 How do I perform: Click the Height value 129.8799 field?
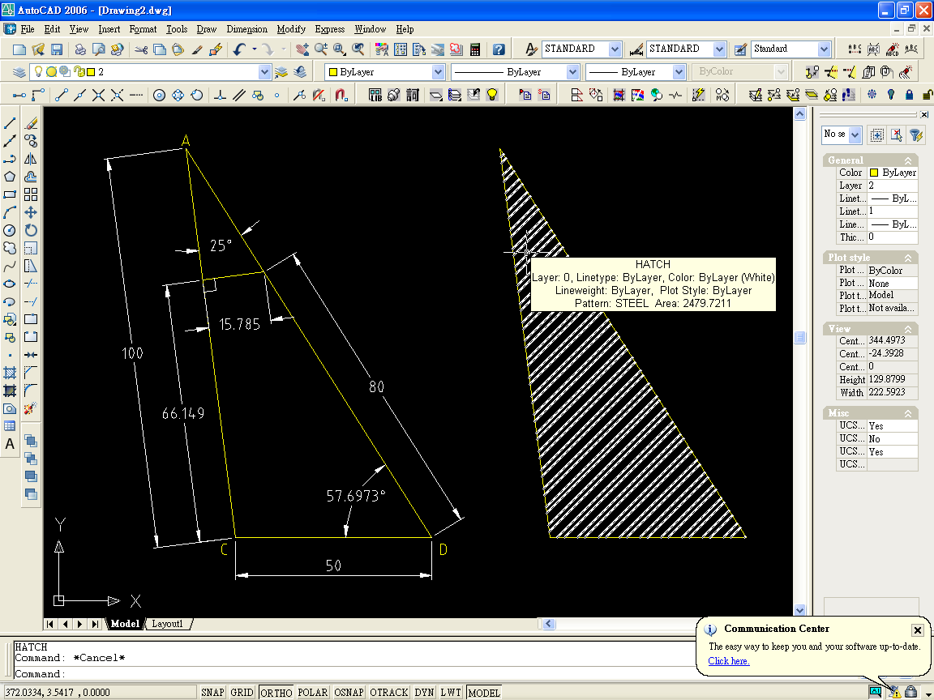(x=892, y=379)
